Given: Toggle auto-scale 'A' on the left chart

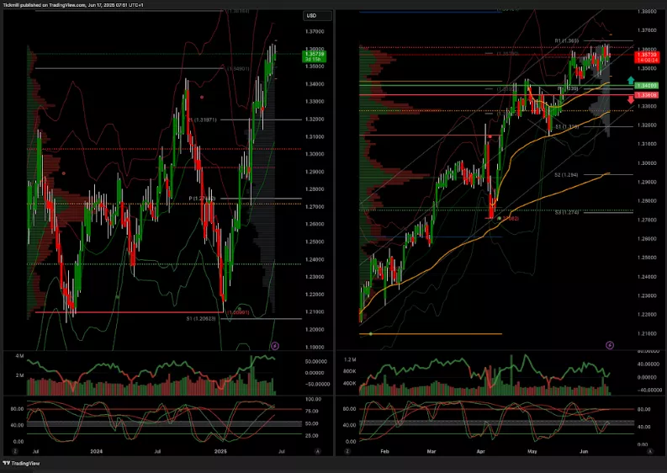Looking at the screenshot, I should pyautogui.click(x=317, y=451).
